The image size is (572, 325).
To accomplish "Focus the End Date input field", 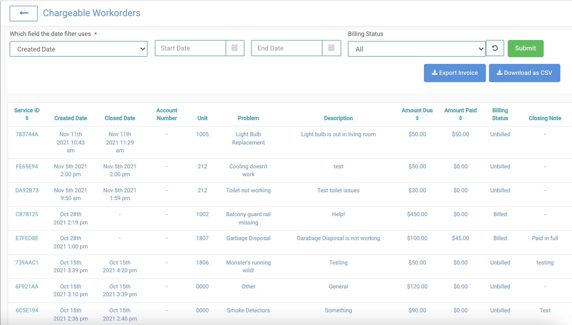I will click(287, 48).
